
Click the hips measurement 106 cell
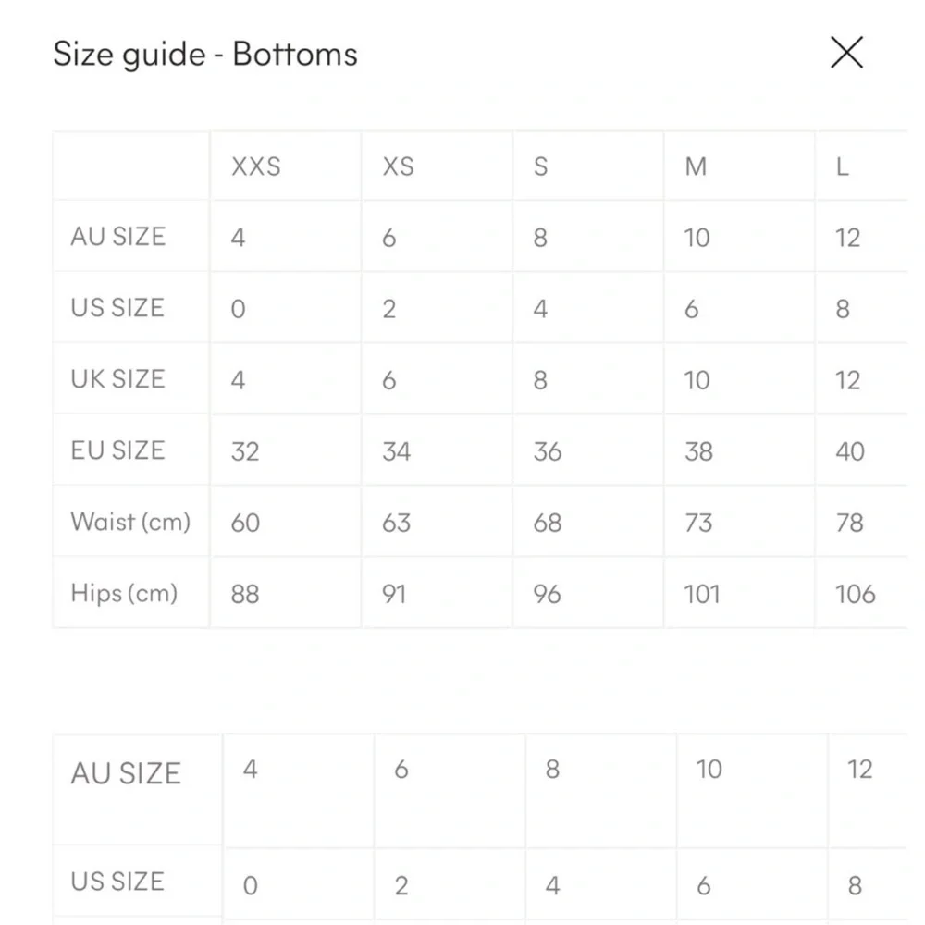coord(855,594)
